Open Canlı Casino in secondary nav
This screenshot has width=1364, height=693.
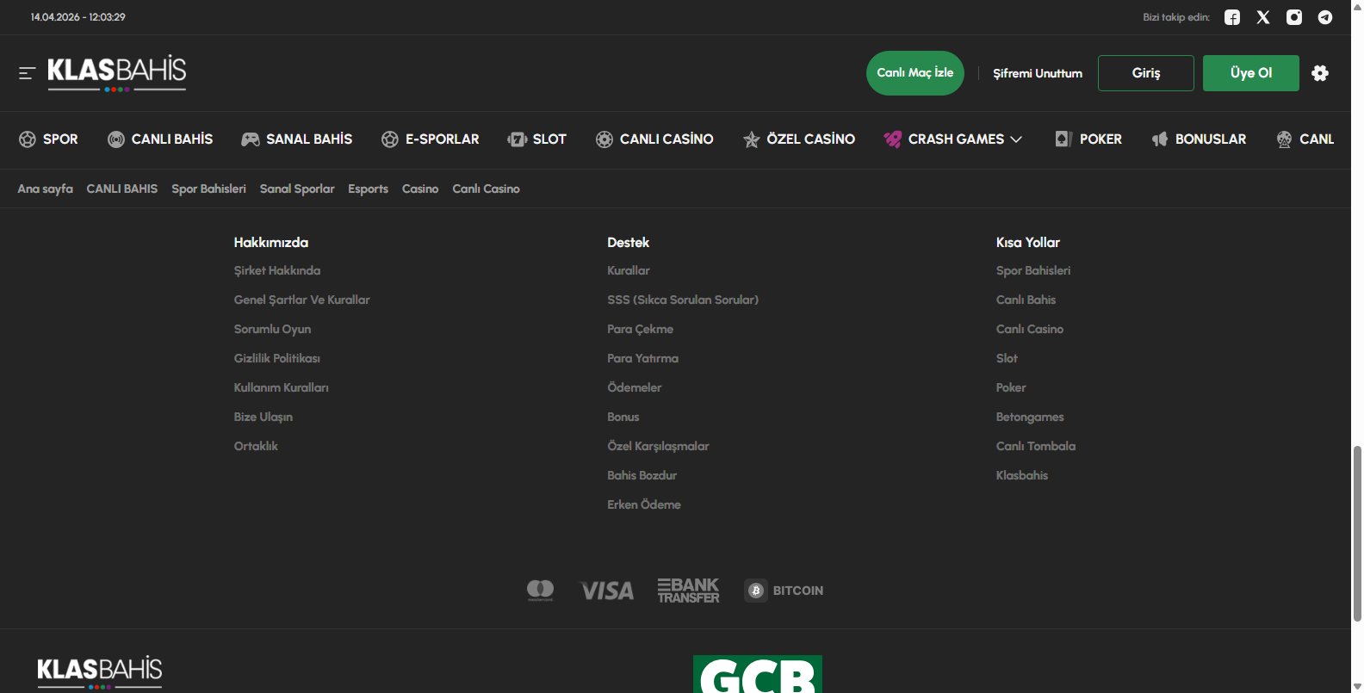click(487, 189)
